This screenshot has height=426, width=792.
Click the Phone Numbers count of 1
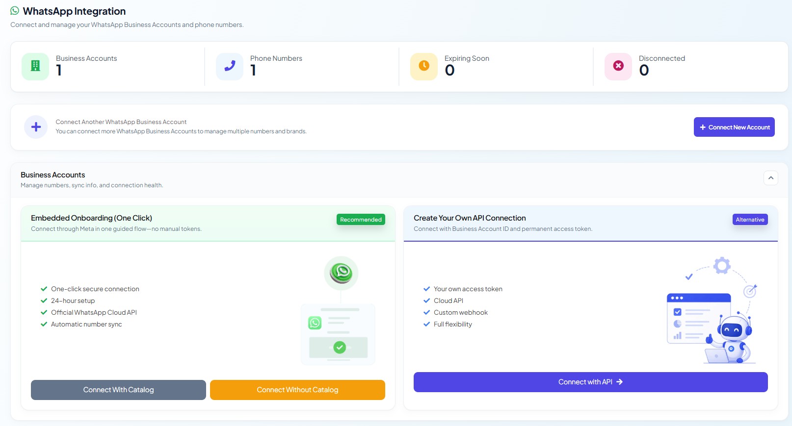click(x=253, y=71)
